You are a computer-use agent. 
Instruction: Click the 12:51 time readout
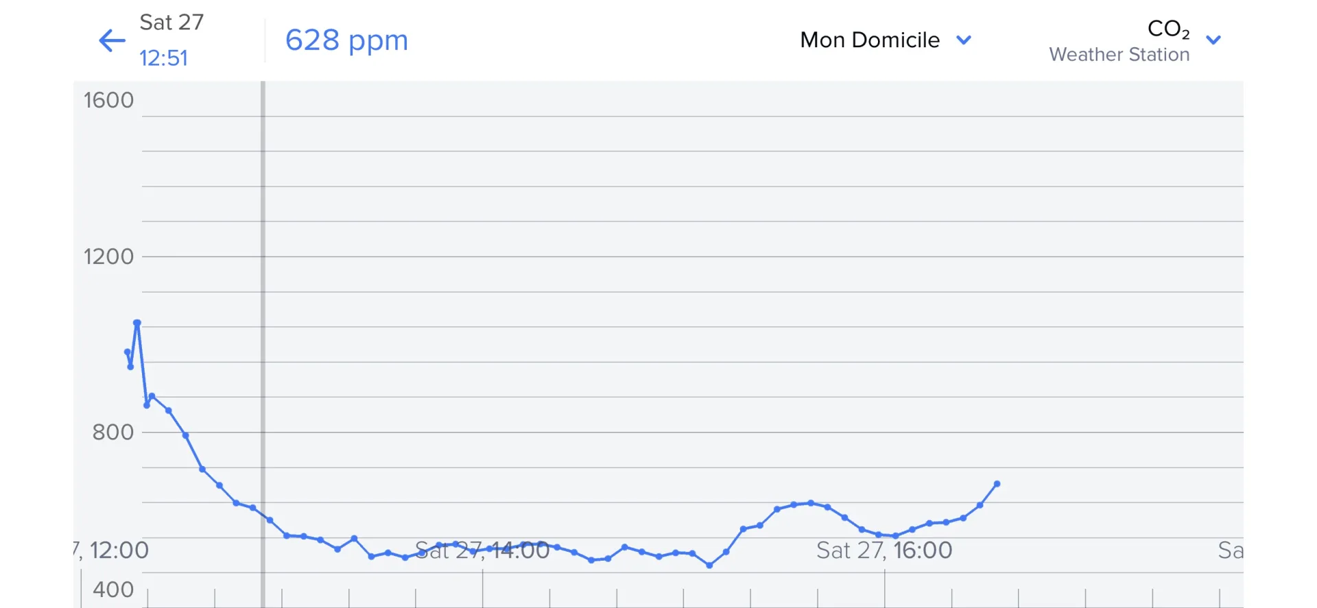coord(163,58)
